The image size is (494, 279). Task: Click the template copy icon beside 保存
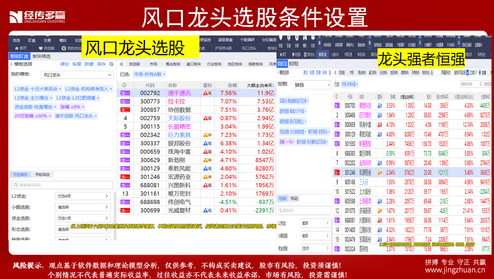click(111, 64)
